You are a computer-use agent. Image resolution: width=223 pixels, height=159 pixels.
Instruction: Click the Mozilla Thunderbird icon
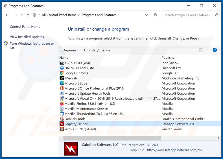(62, 114)
